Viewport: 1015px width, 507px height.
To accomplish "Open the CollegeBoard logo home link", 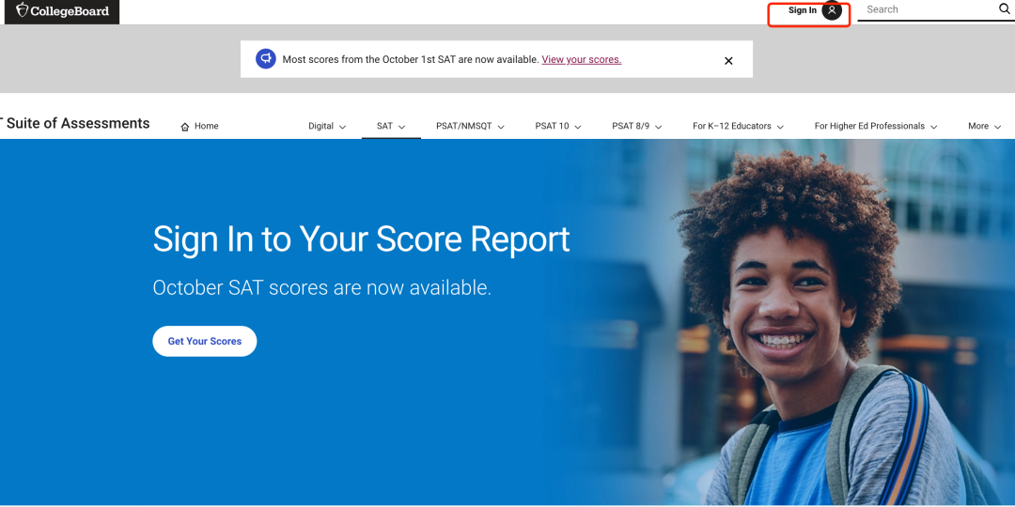I will [62, 11].
